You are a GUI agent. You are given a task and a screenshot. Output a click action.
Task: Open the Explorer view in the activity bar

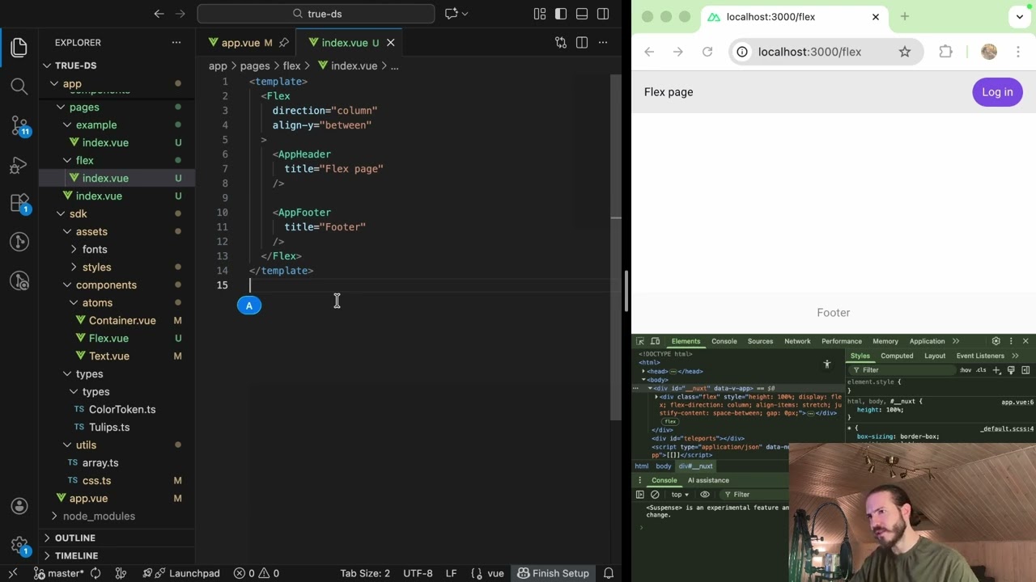(19, 48)
